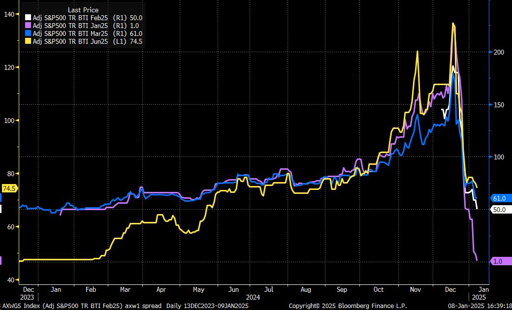
Task: Click the '2025' year label on the time axis
Action: tap(479, 297)
